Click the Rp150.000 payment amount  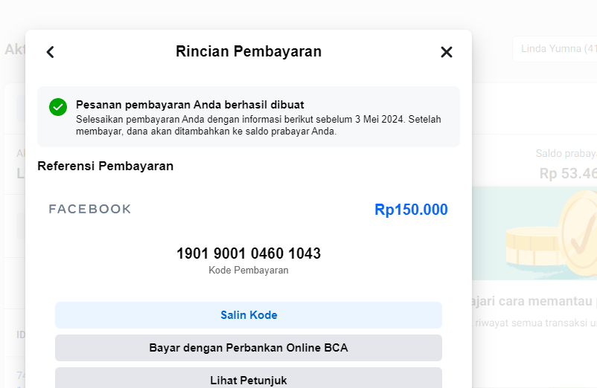[411, 210]
